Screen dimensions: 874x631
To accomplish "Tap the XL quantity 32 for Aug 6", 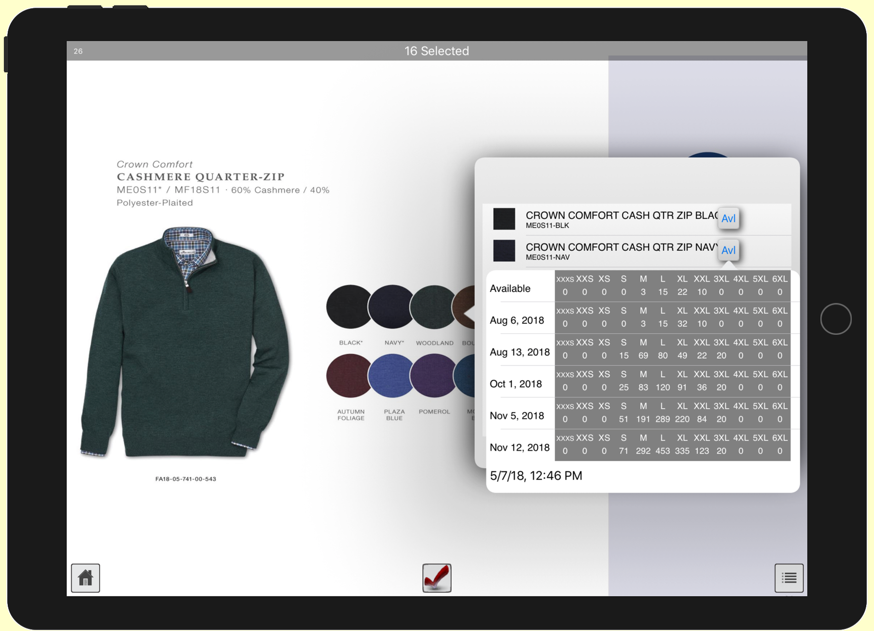I will (682, 324).
